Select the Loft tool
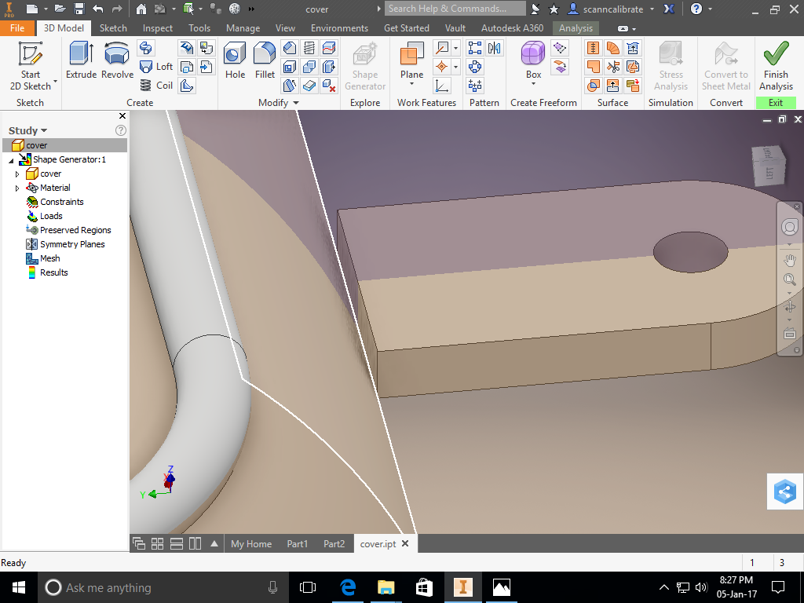Image resolution: width=804 pixels, height=603 pixels. pyautogui.click(x=156, y=67)
